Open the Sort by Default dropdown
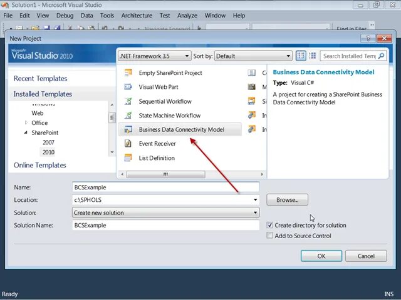Screen dimensions: 401x300 [x=253, y=56]
